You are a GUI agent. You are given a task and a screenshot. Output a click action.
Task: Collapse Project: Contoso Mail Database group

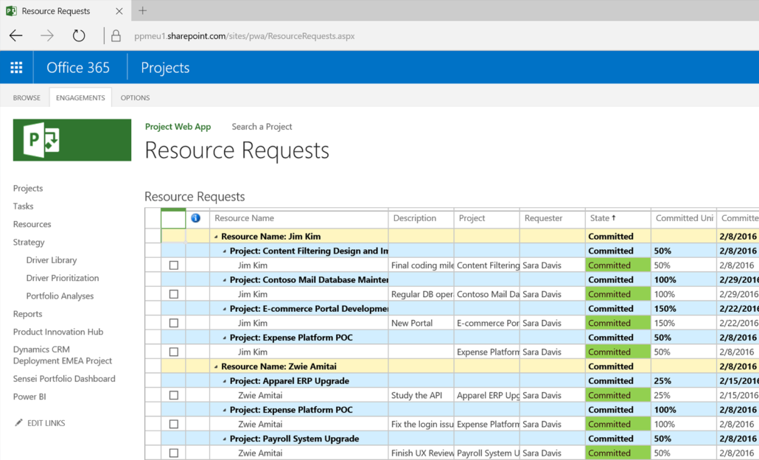coord(225,280)
